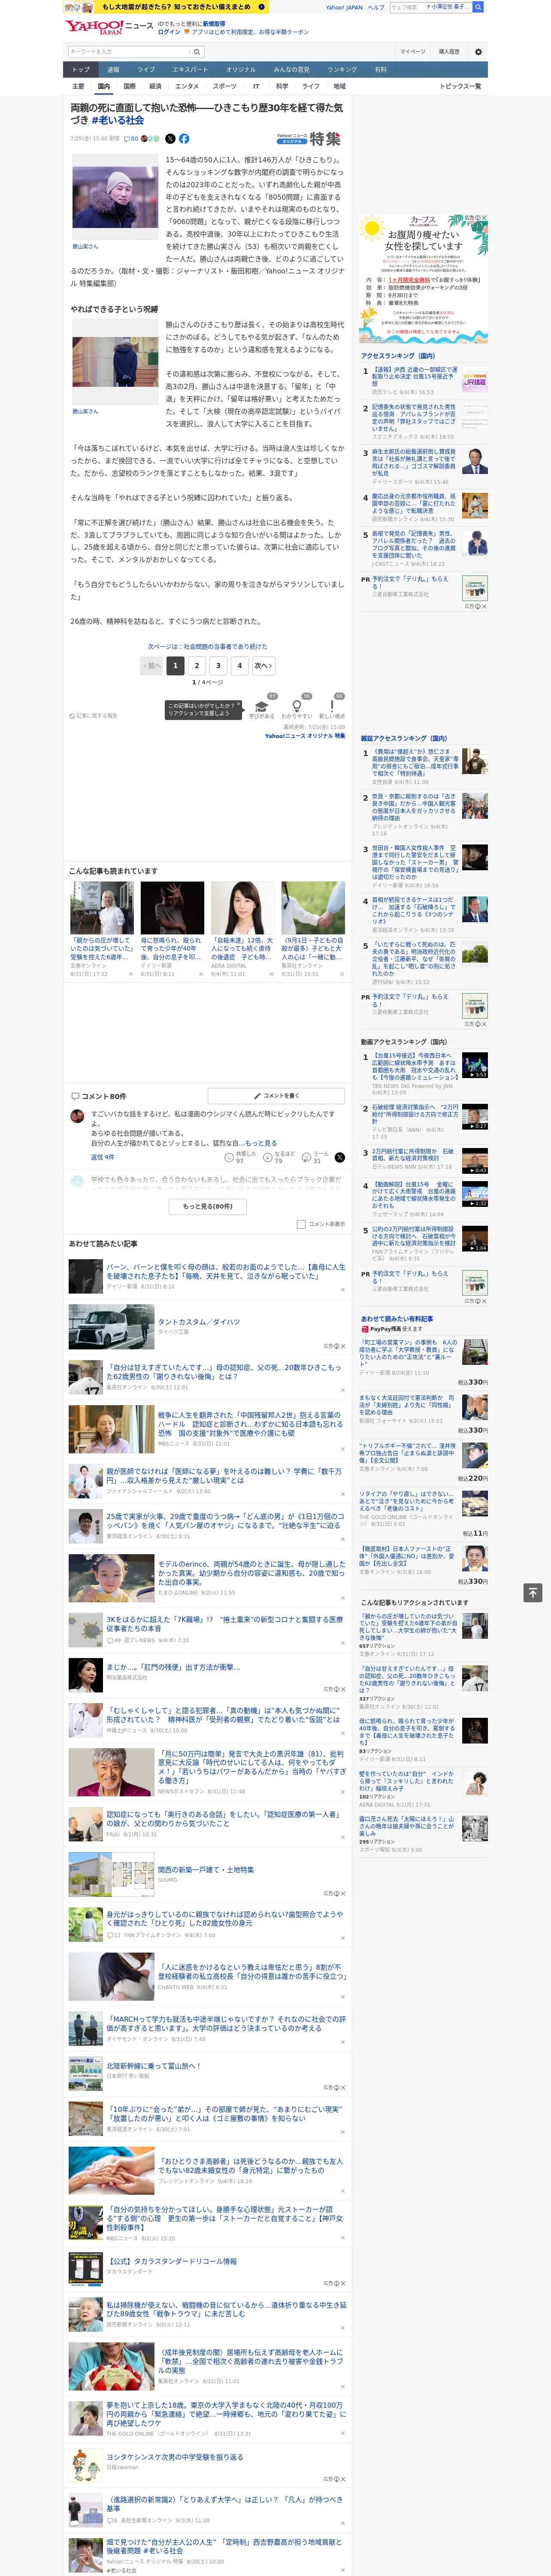Image resolution: width=551 pixels, height=2576 pixels.
Task: Open マイページ link
Action: pyautogui.click(x=413, y=52)
